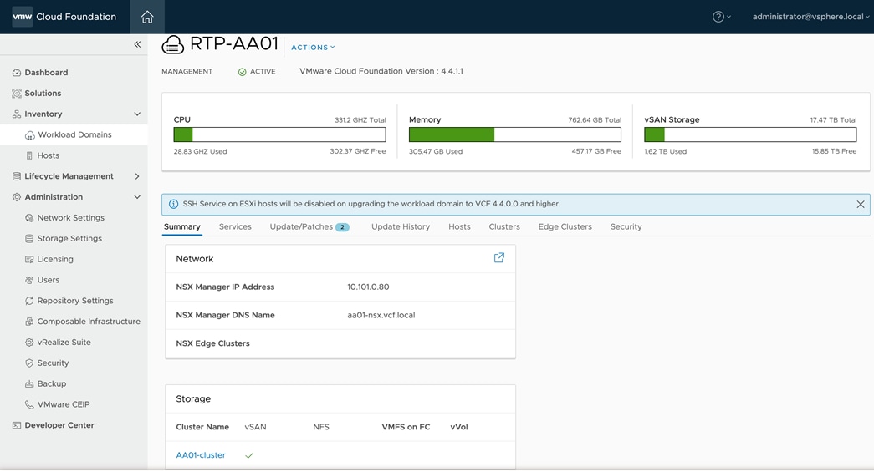The width and height of the screenshot is (874, 472).
Task: Open the ACTIONS dropdown
Action: click(x=314, y=48)
